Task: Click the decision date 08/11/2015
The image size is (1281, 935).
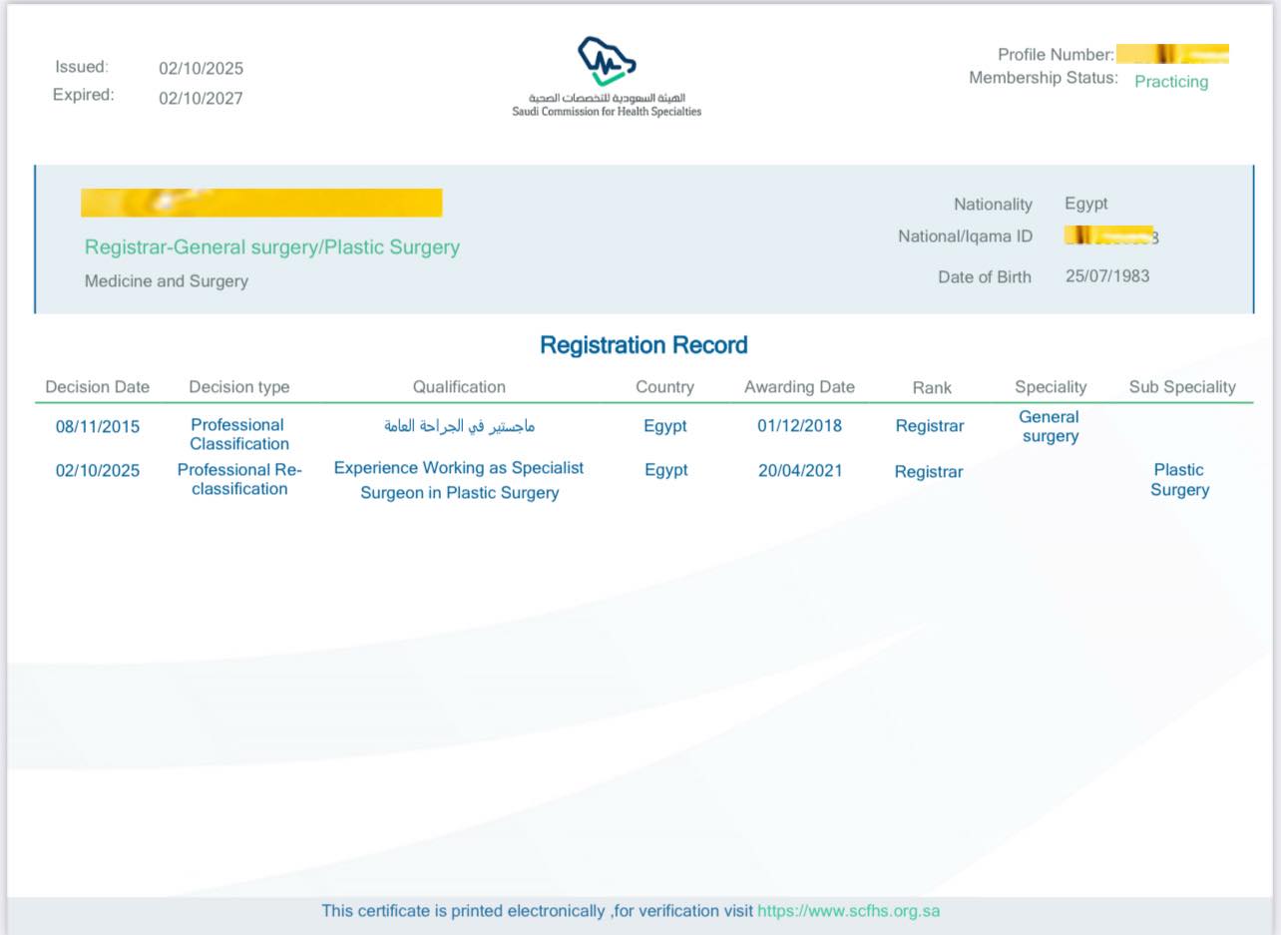Action: [98, 427]
